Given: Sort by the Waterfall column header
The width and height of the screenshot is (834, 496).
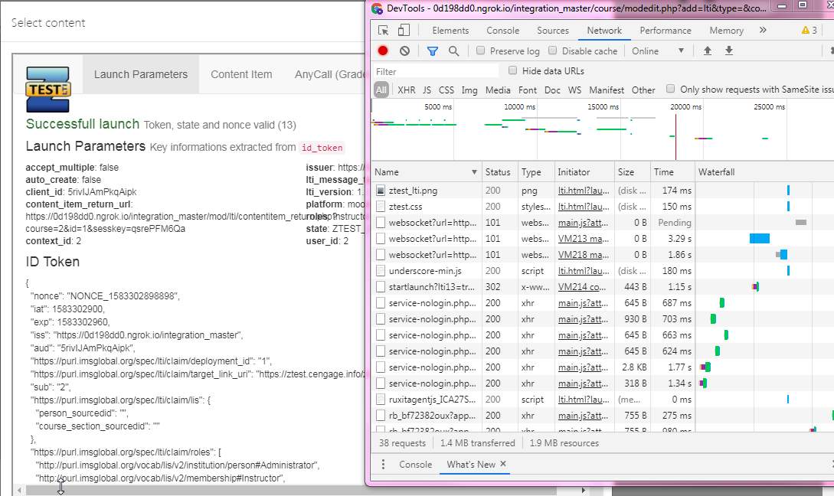Looking at the screenshot, I should coord(764,172).
